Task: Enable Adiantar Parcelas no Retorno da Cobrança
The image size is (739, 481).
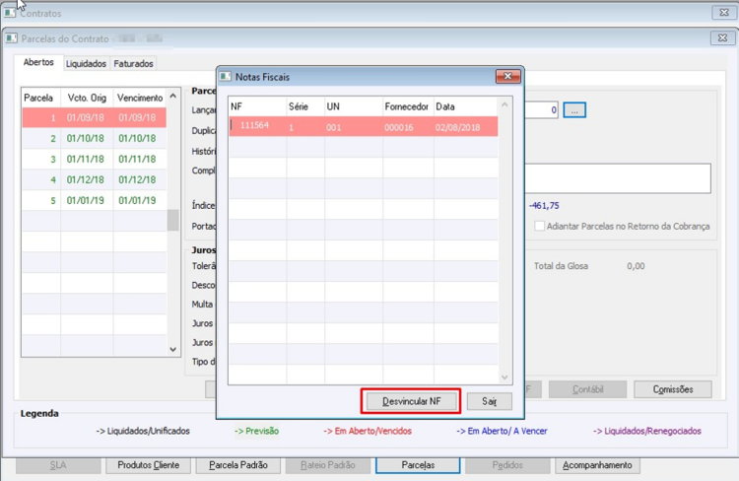Action: [539, 226]
